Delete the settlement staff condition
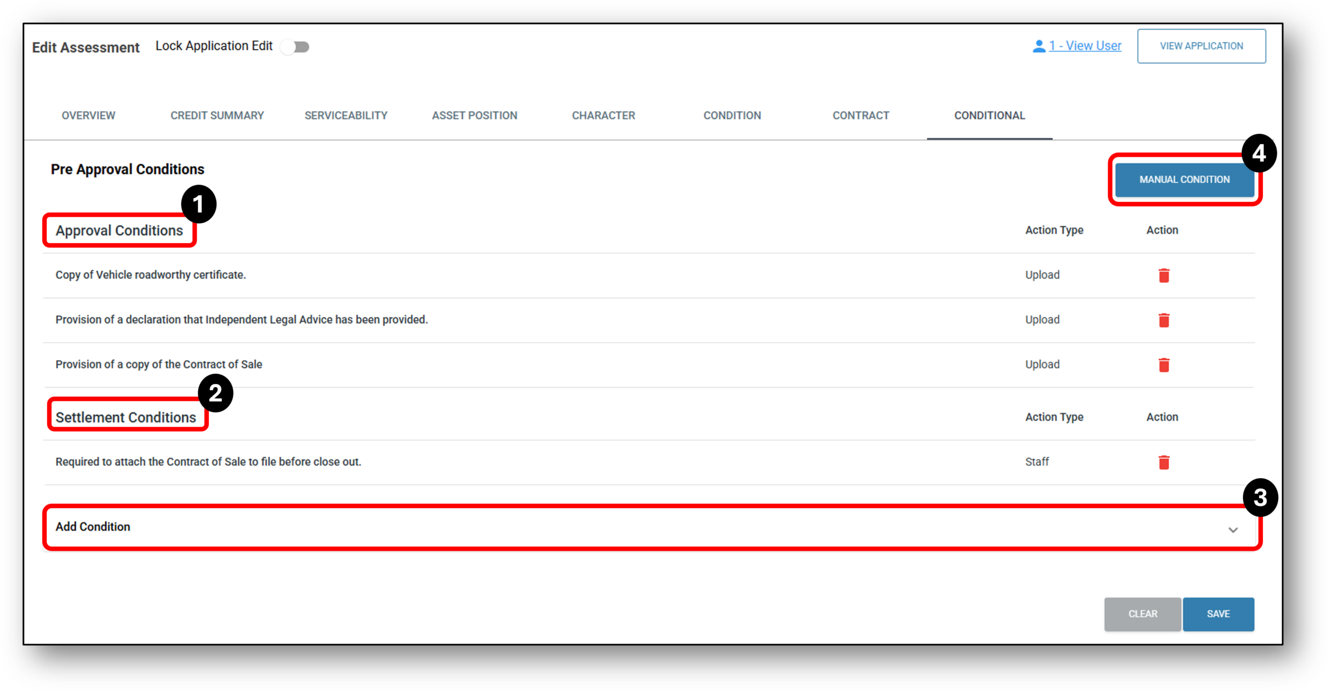This screenshot has width=1329, height=691. (x=1164, y=462)
